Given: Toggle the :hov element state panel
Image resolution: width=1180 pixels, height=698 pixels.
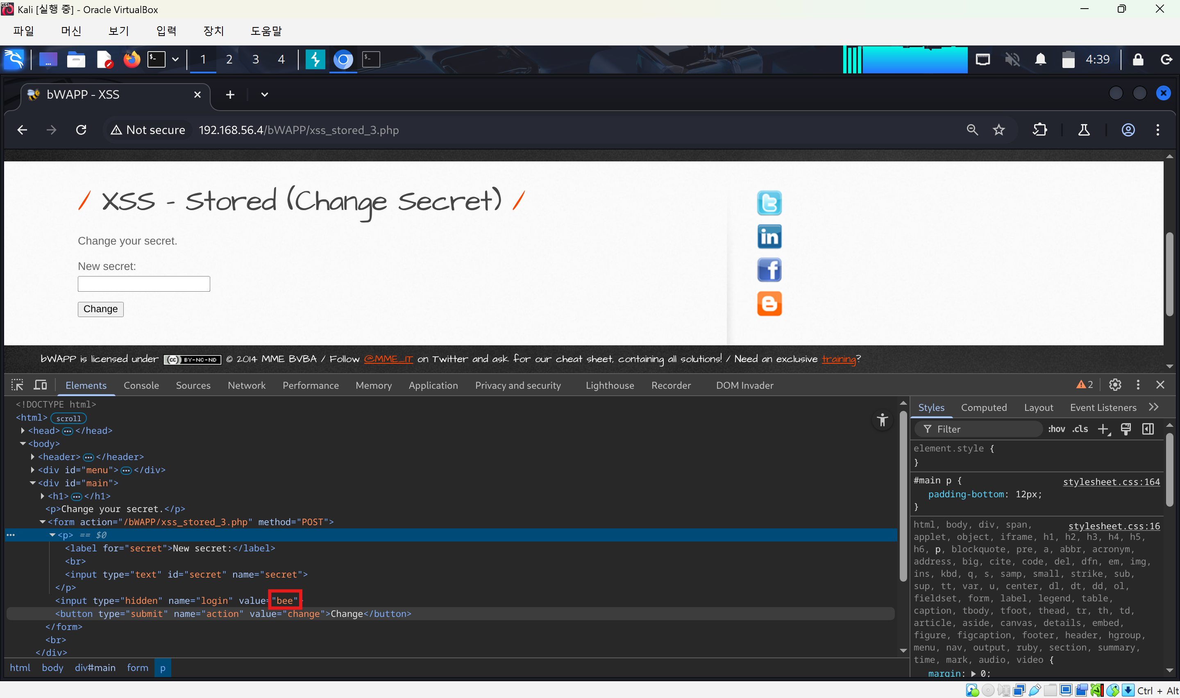Looking at the screenshot, I should click(1056, 429).
